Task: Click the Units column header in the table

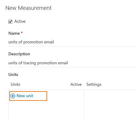Action: click(x=16, y=84)
